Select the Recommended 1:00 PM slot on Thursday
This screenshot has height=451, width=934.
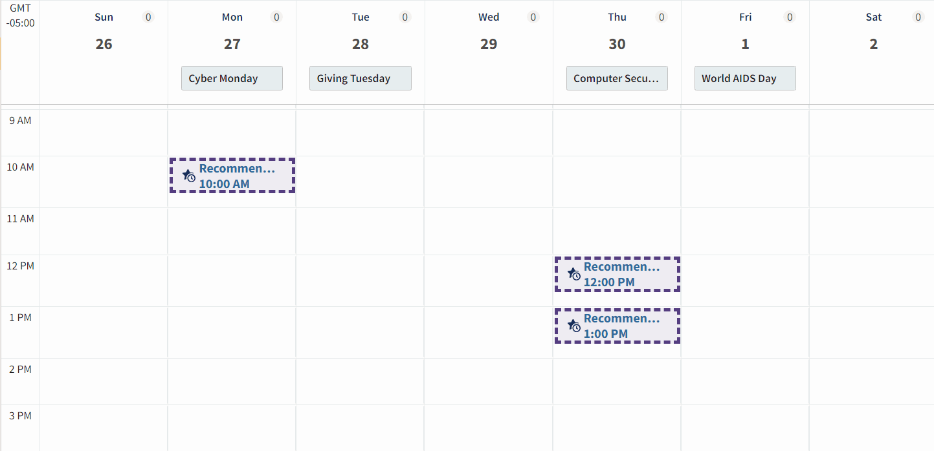point(617,326)
